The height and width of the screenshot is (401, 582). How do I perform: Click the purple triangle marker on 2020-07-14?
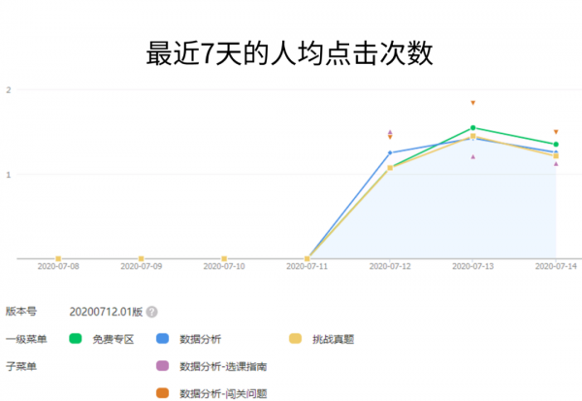[x=556, y=164]
